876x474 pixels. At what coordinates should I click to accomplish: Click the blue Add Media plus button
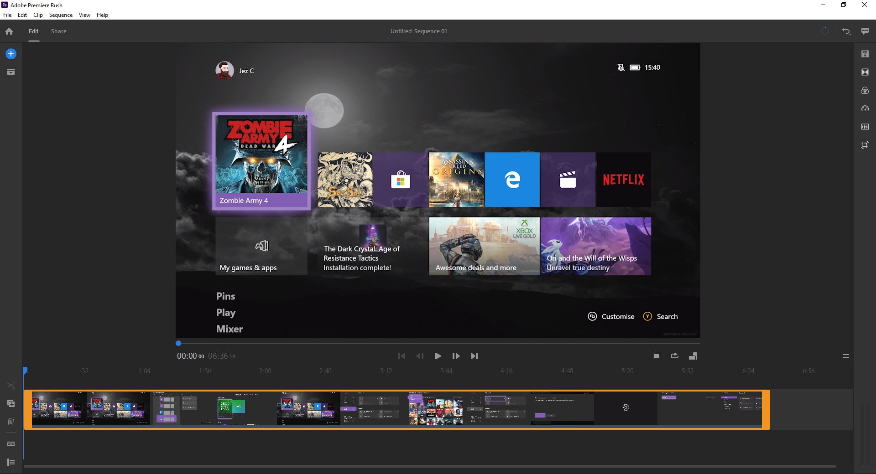coord(11,54)
